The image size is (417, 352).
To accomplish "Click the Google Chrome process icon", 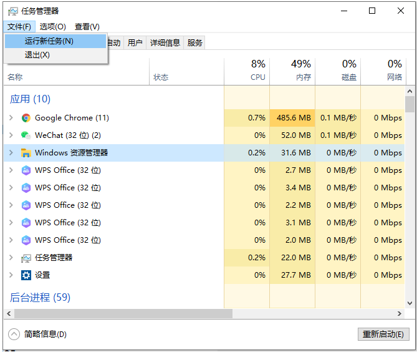I will pos(26,118).
